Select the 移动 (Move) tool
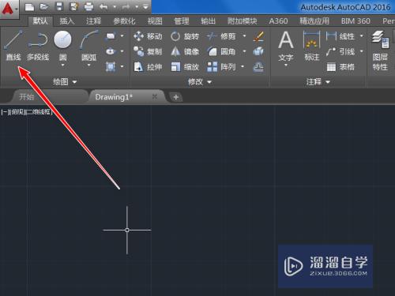Viewport: 395px width, 296px height. click(x=148, y=36)
